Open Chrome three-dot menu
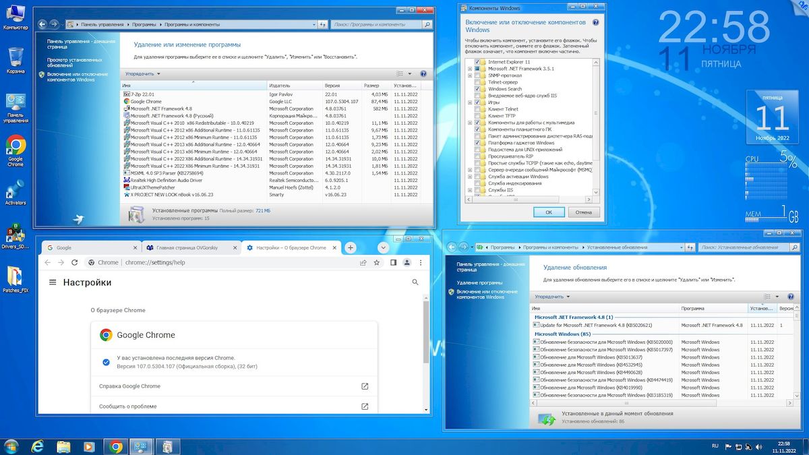The height and width of the screenshot is (455, 809). tap(421, 263)
